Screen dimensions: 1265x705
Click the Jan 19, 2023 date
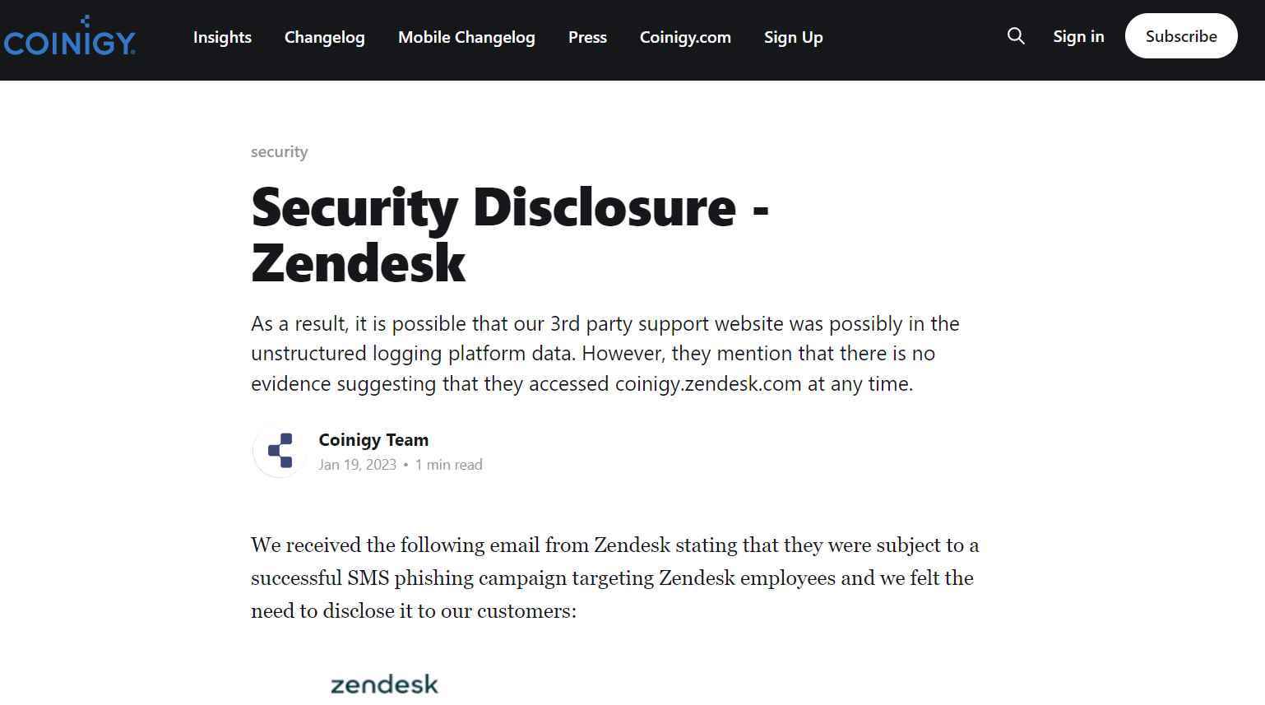point(358,465)
